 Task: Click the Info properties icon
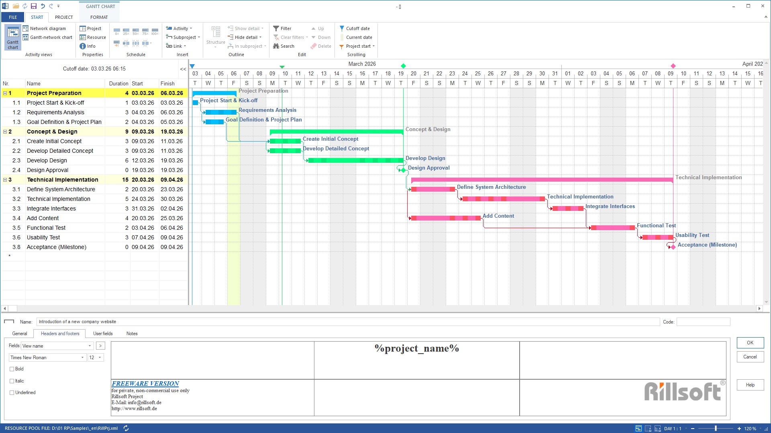(83, 46)
